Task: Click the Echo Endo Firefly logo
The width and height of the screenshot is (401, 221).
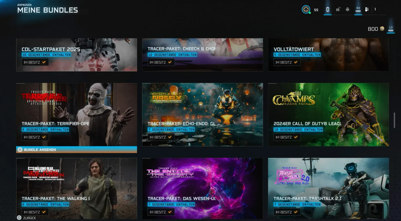Action: tap(167, 97)
